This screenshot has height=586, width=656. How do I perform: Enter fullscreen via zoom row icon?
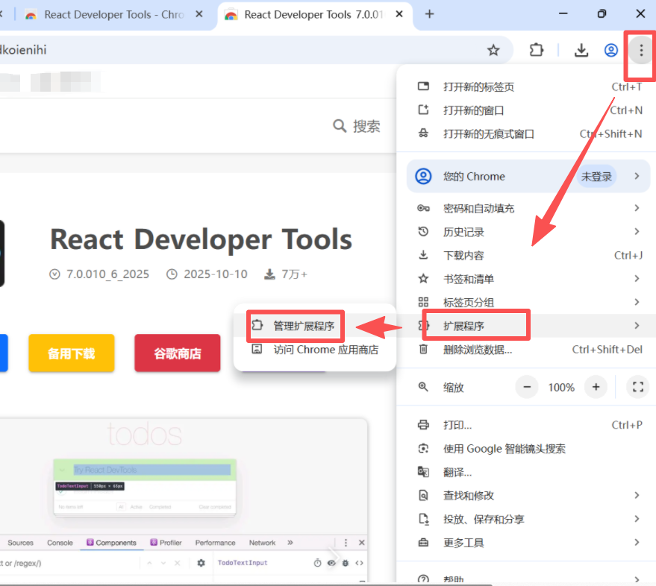pos(637,387)
